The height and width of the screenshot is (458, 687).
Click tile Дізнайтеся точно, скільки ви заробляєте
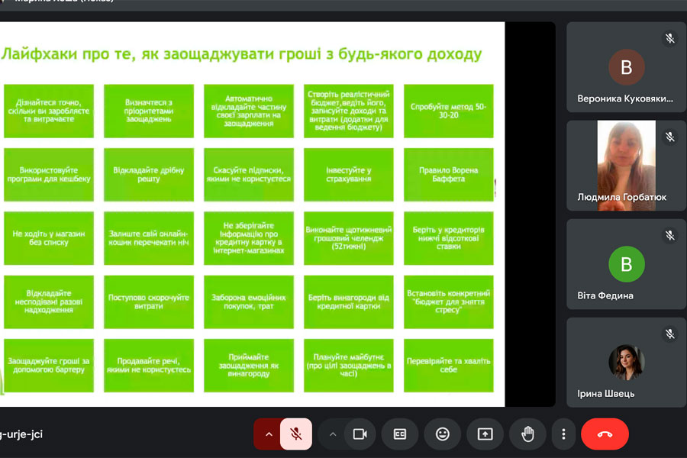click(x=49, y=111)
